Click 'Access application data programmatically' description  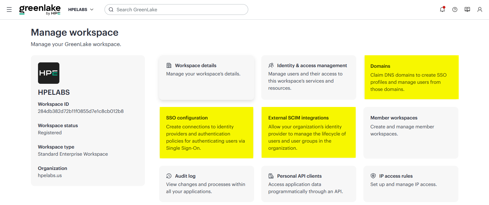pos(306,188)
